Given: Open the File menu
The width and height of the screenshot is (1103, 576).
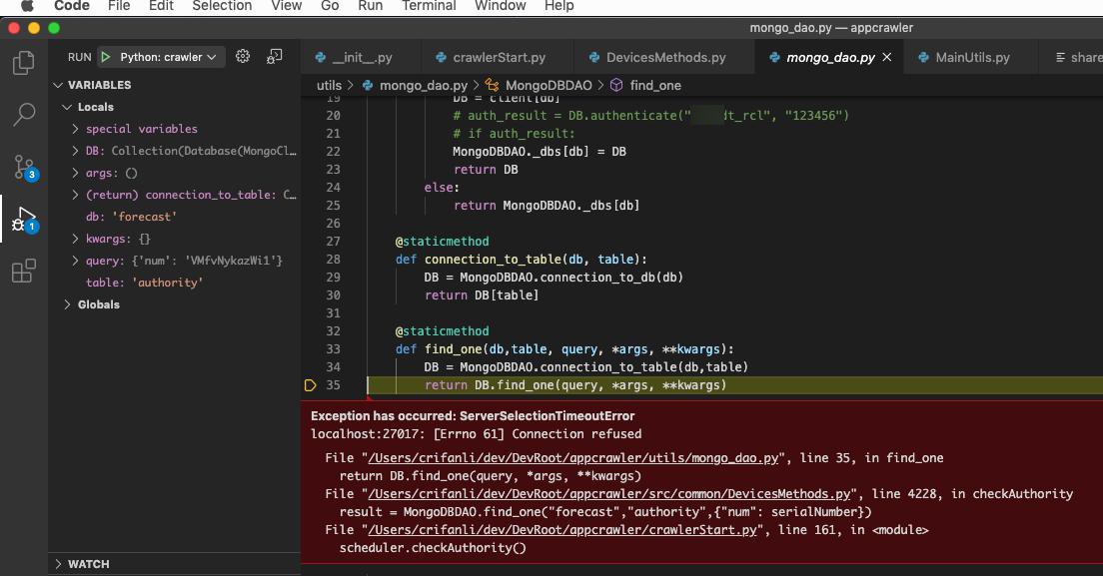Looking at the screenshot, I should 119,6.
